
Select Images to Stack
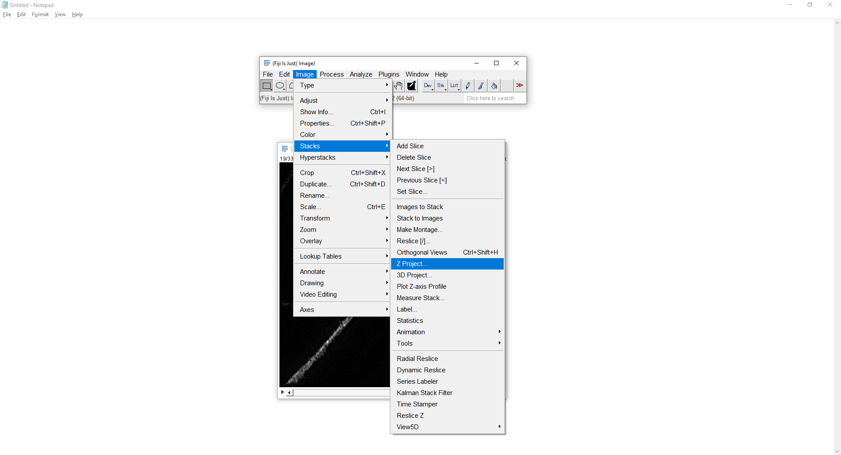point(420,207)
